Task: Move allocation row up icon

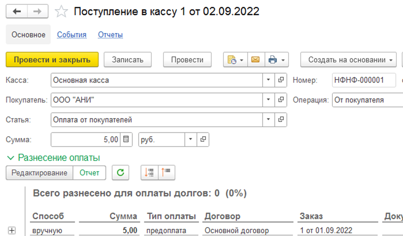Action: point(166,172)
